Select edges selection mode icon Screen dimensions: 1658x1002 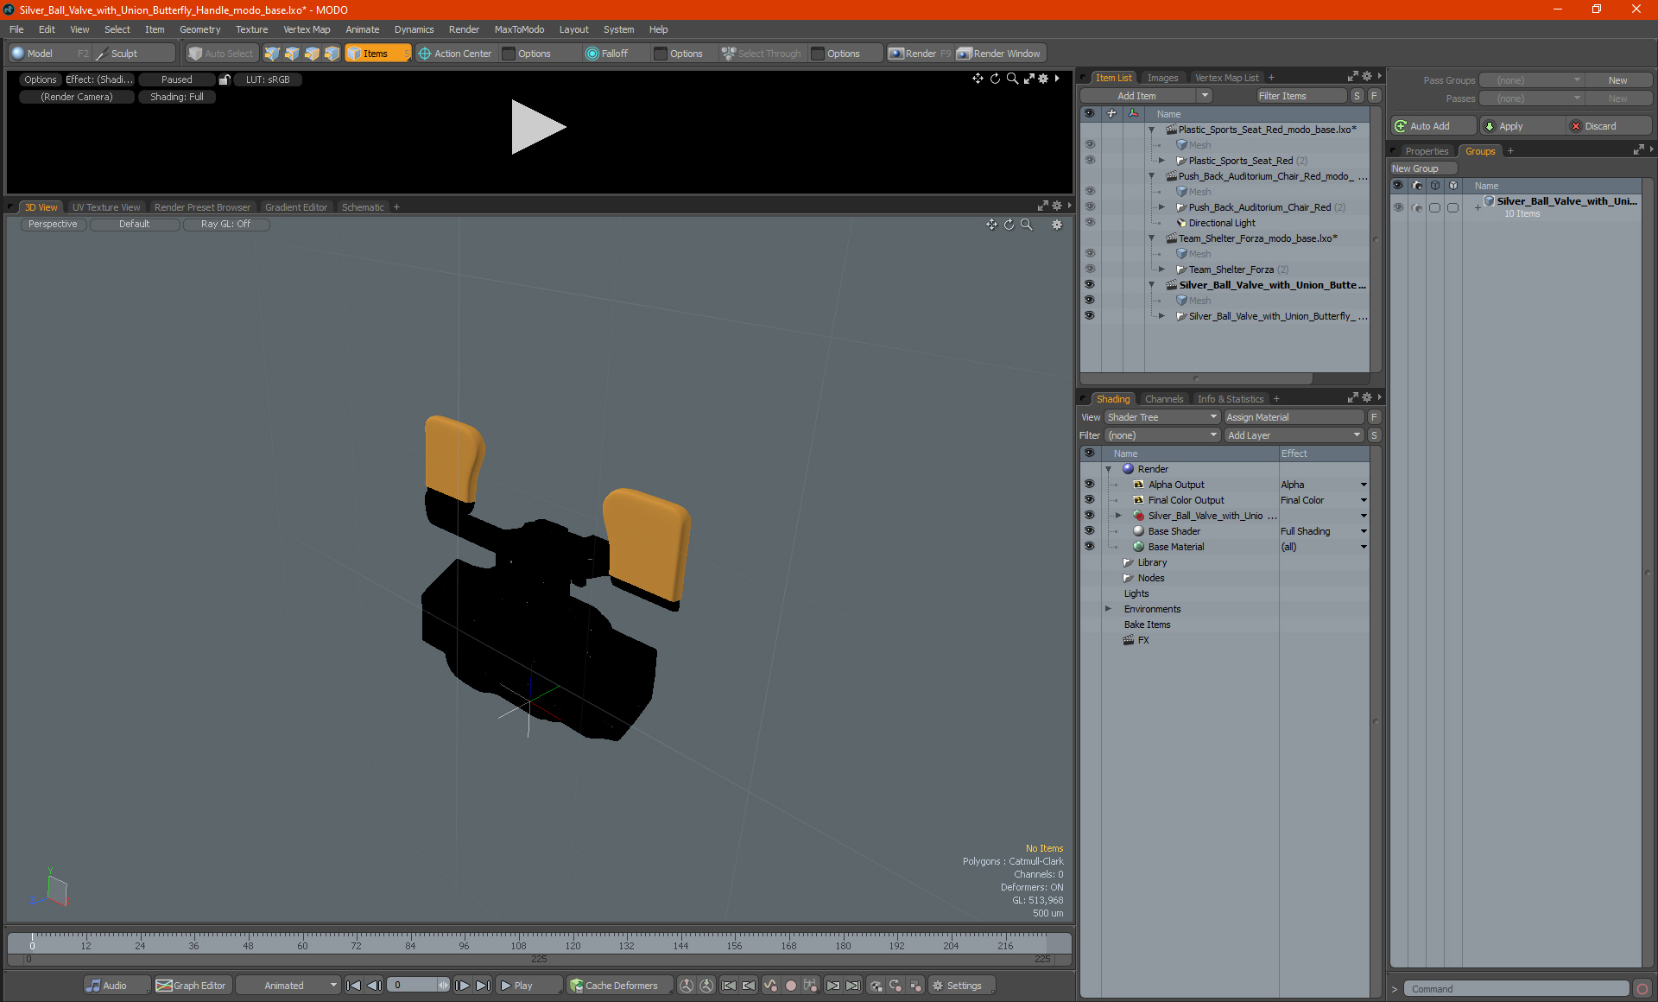[292, 54]
